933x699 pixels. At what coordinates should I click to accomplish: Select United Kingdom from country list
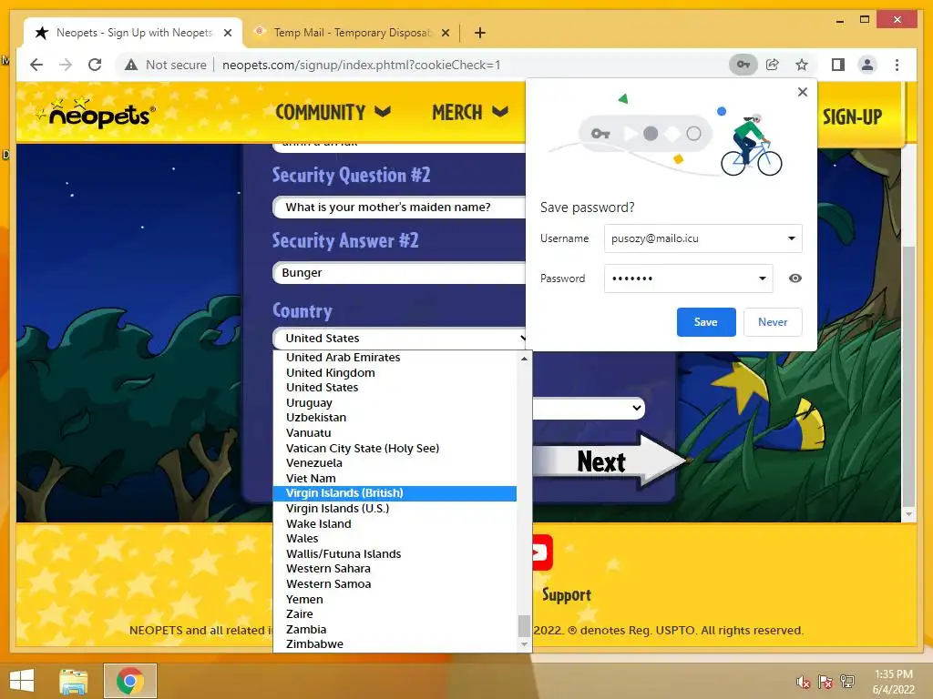395,372
